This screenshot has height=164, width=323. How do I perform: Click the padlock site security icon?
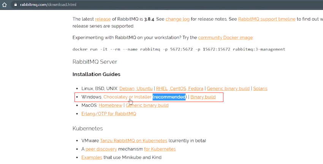tap(16, 5)
